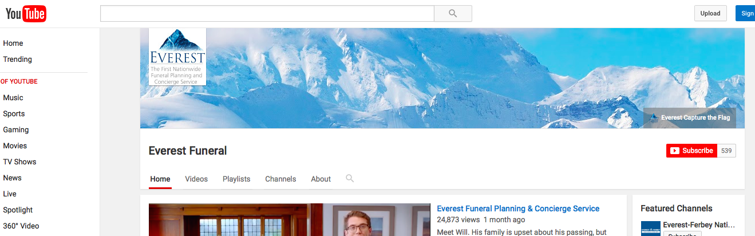Subscribe to Everest Funeral channel
This screenshot has height=236, width=755.
[x=691, y=151]
